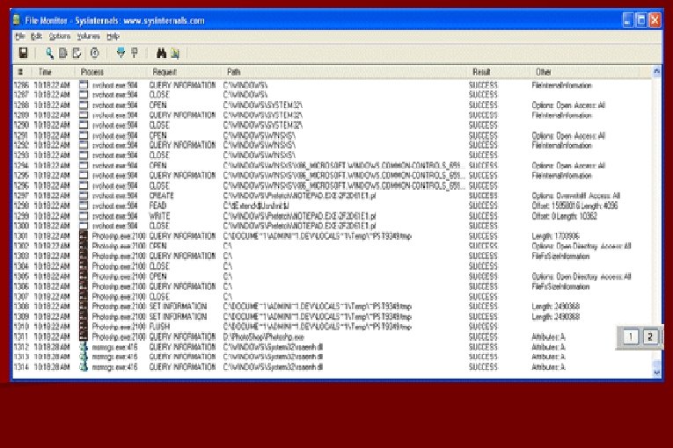The width and height of the screenshot is (673, 448).
Task: Select READ request in row 1298
Action: click(157, 206)
